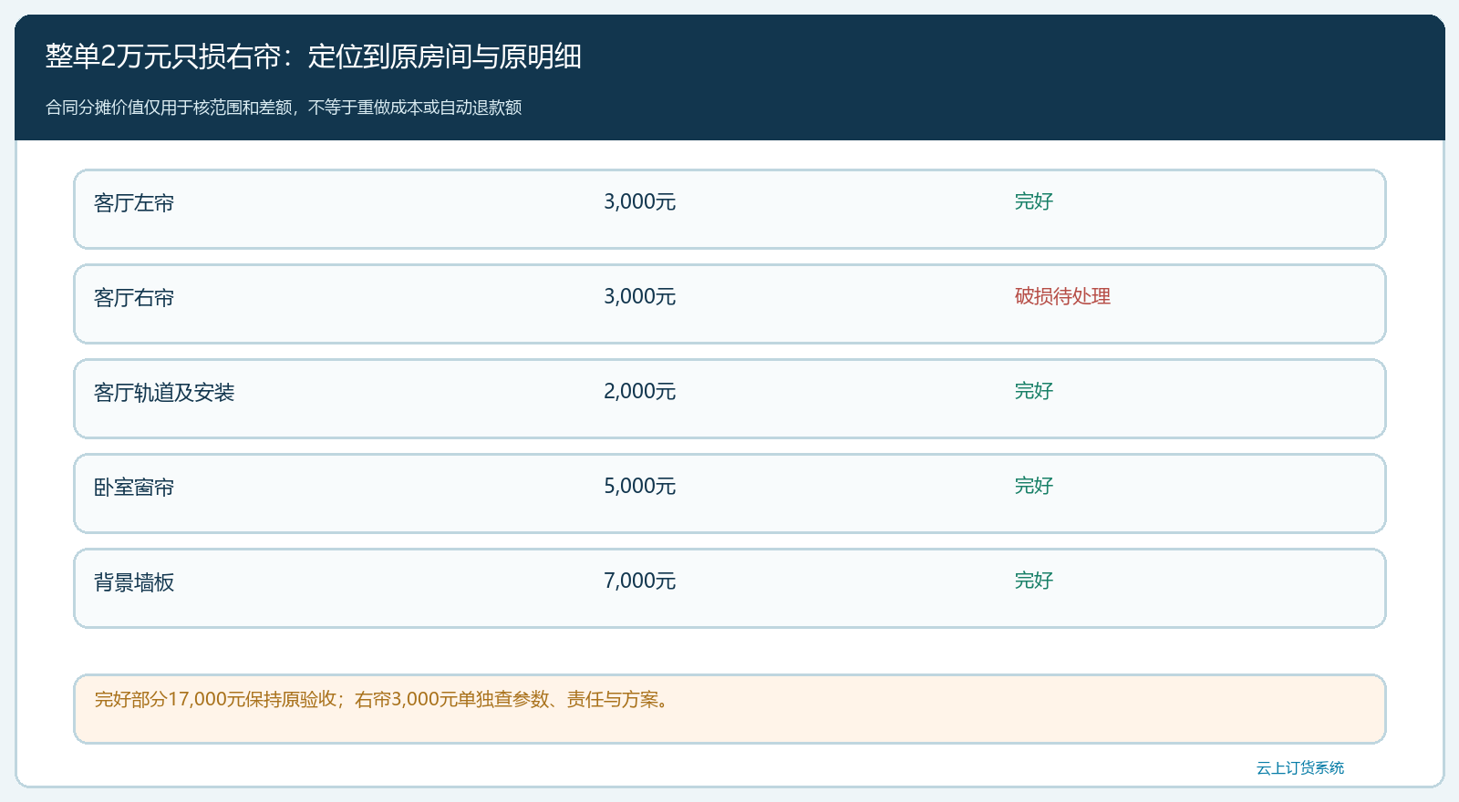1459x802 pixels.
Task: Click the 完好部分17,000元 summary note
Action: click(729, 709)
